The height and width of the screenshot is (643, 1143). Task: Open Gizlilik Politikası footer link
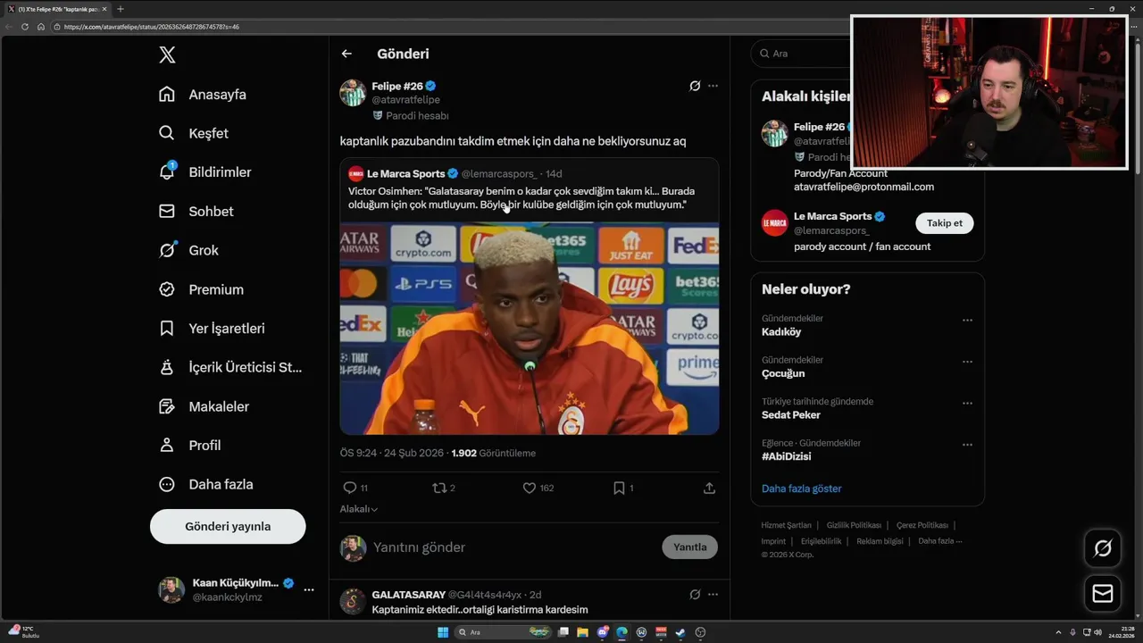[854, 525]
